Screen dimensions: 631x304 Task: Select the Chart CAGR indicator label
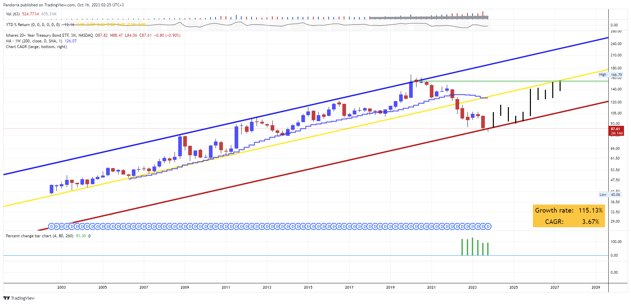pyautogui.click(x=36, y=47)
